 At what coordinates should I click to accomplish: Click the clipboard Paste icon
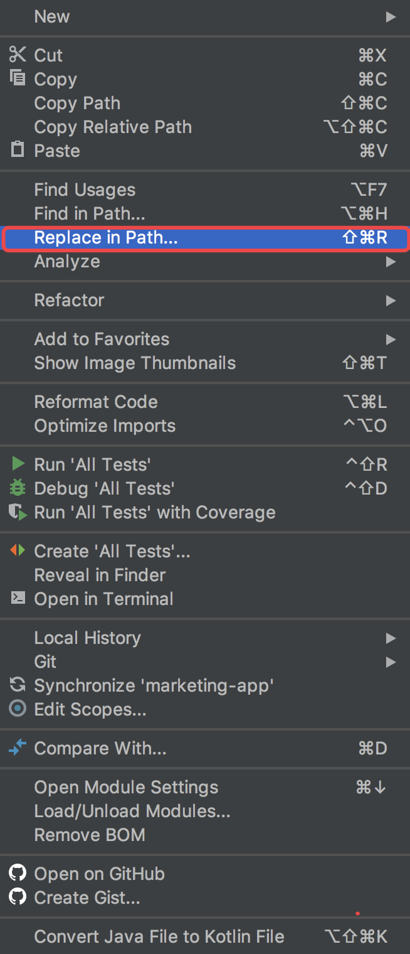[18, 150]
